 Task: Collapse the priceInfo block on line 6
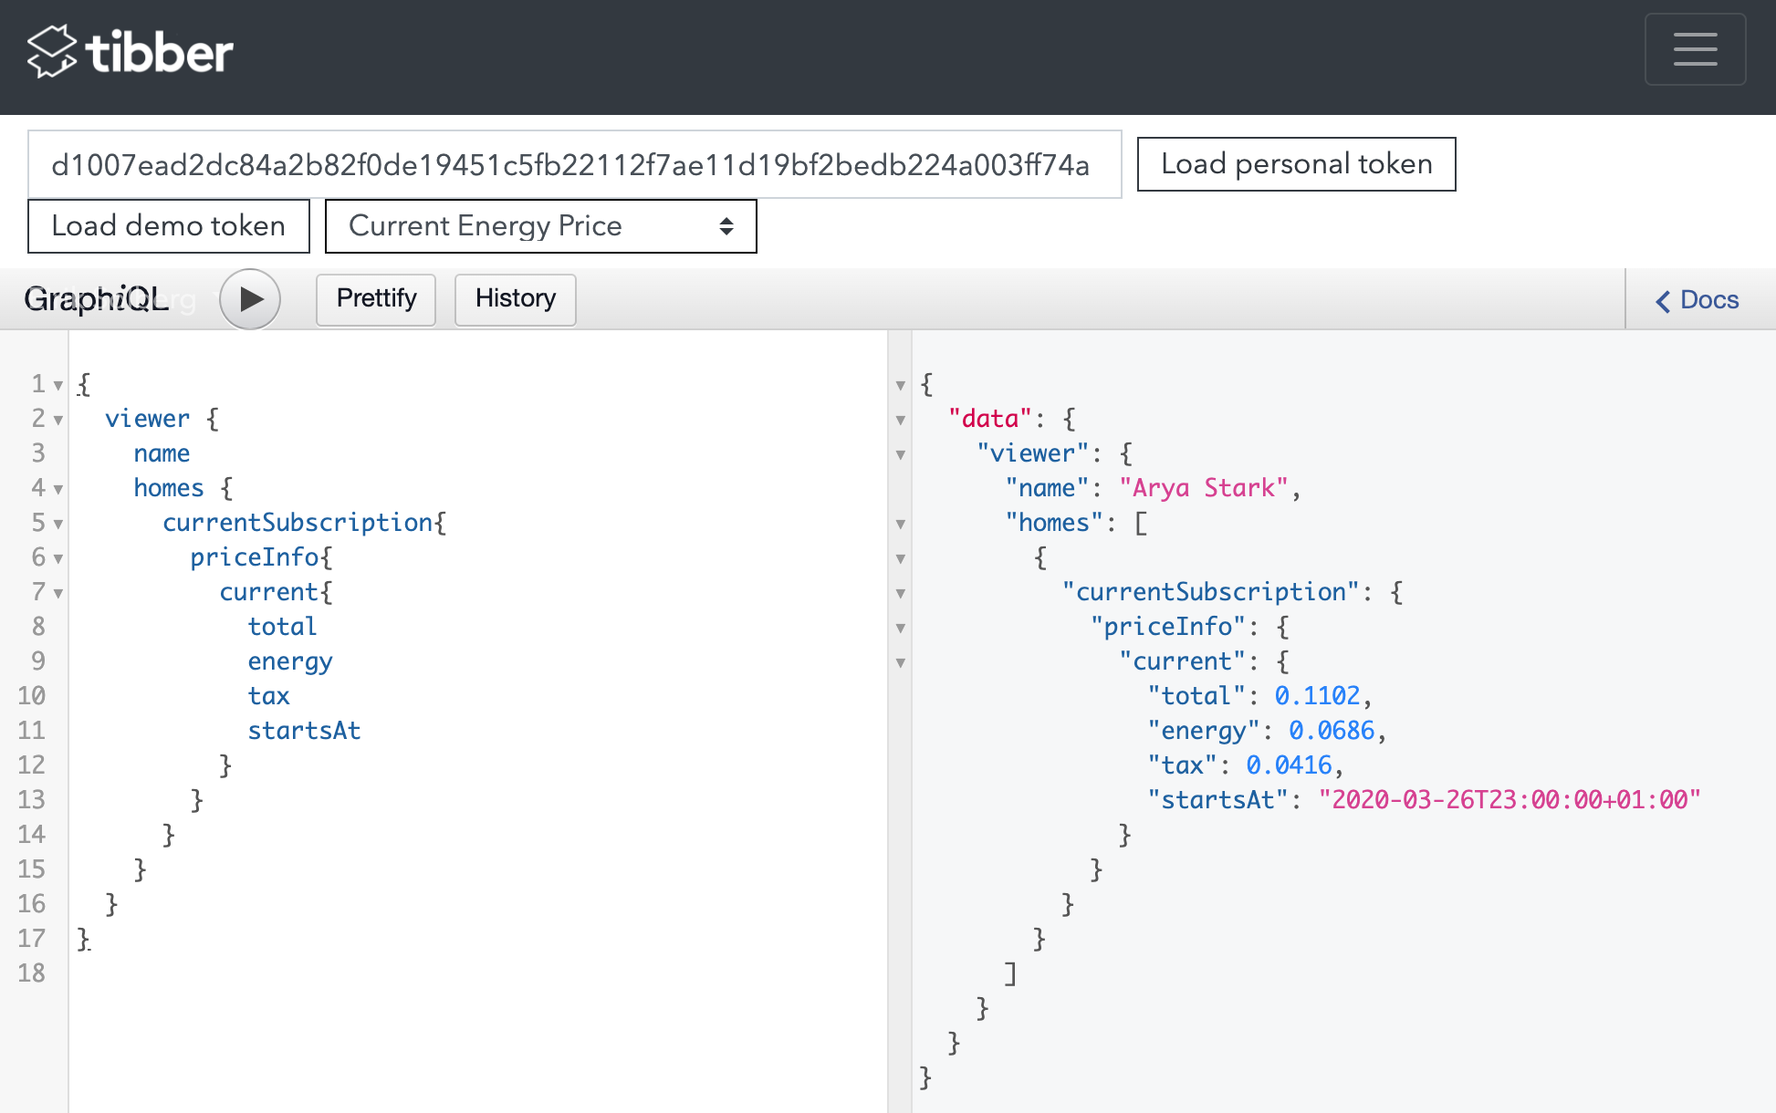pyautogui.click(x=58, y=558)
